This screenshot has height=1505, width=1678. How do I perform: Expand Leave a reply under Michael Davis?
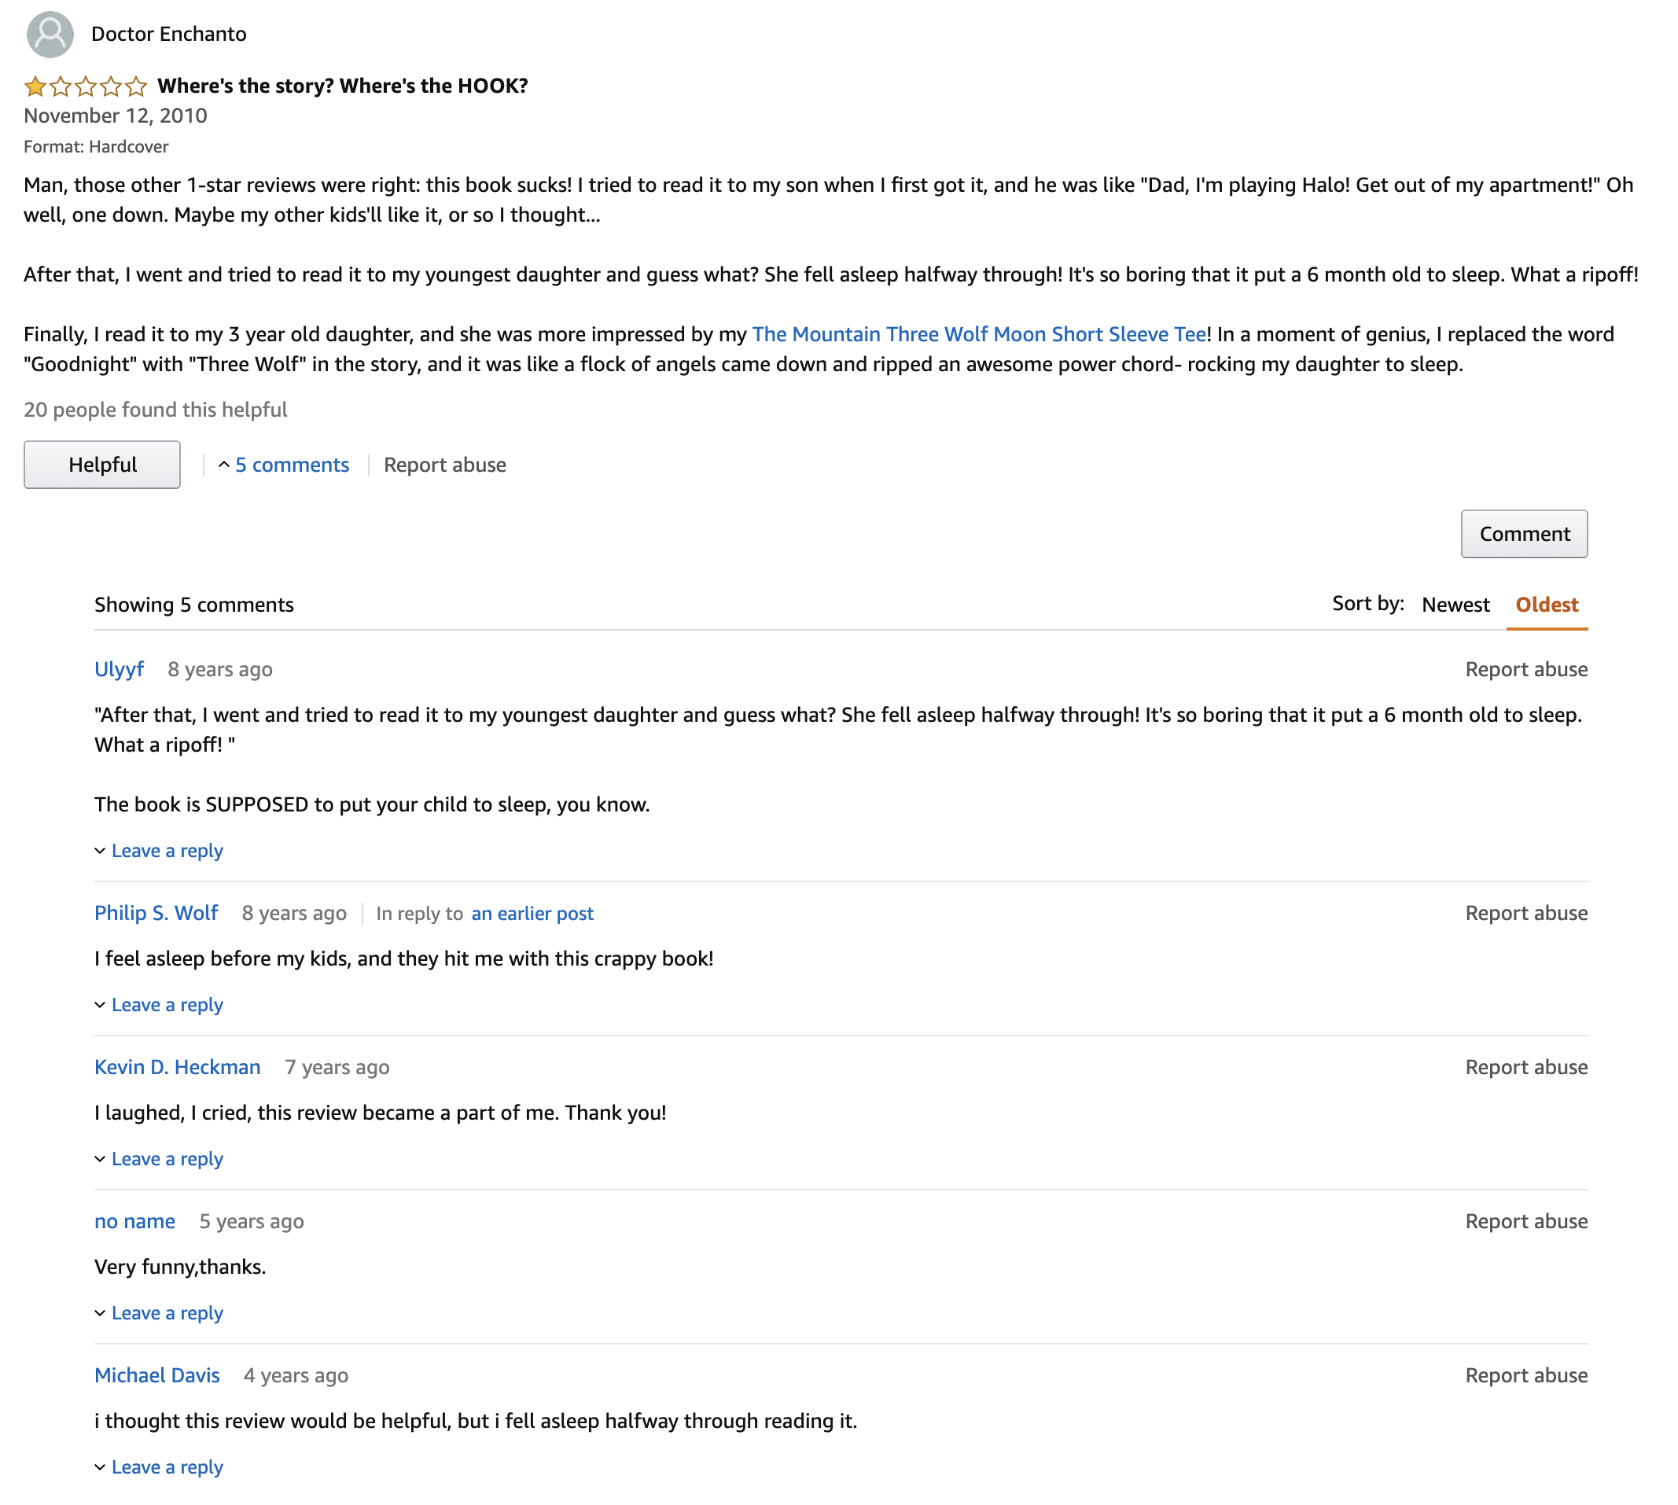pos(159,1467)
